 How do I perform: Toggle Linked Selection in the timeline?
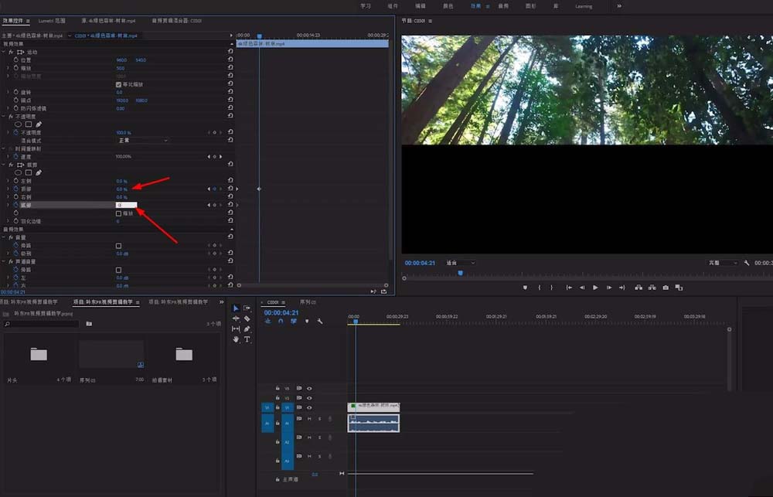(293, 321)
